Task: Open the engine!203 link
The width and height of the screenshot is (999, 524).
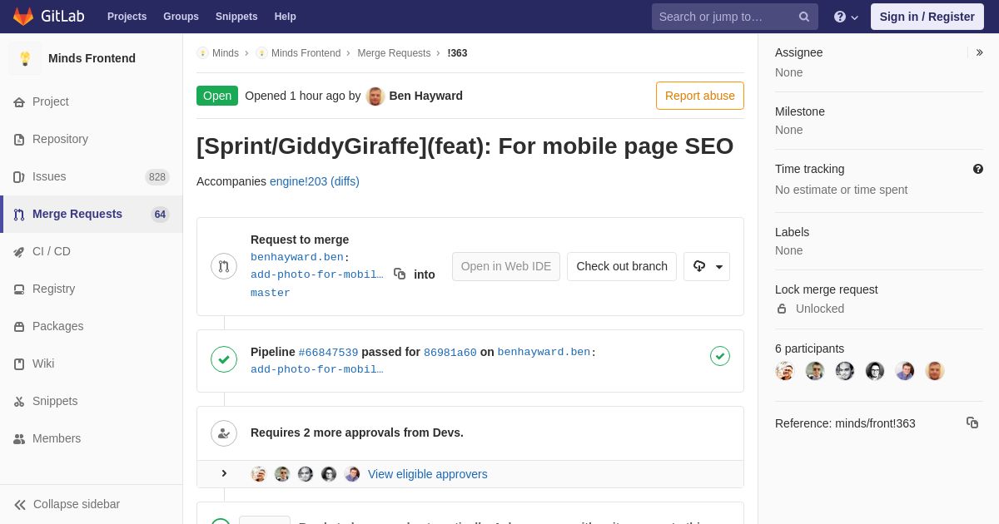Action: pos(298,181)
